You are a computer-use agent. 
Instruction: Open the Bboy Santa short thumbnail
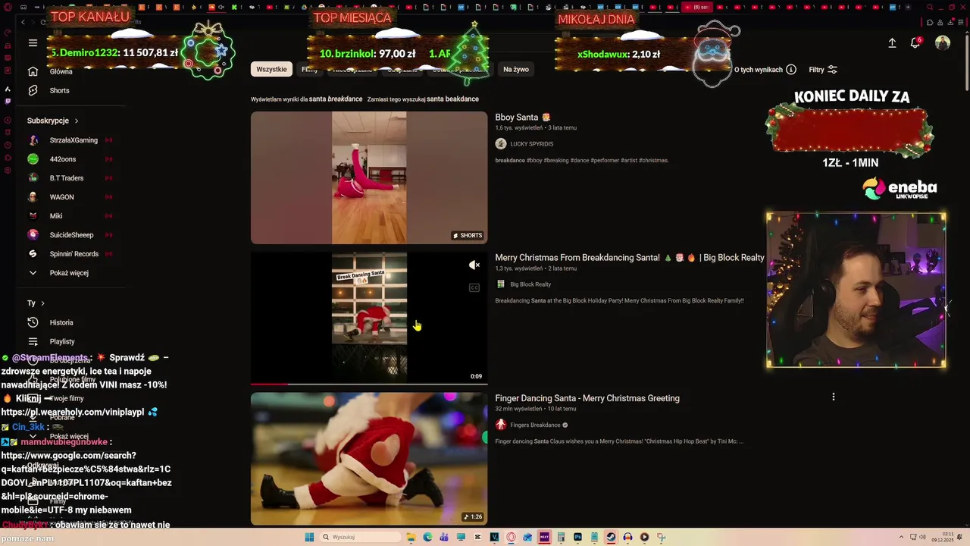[x=369, y=177]
